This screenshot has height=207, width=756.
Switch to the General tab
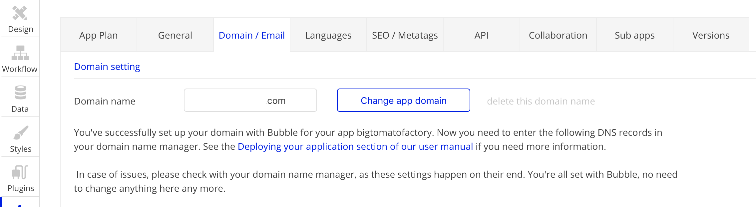coord(175,35)
